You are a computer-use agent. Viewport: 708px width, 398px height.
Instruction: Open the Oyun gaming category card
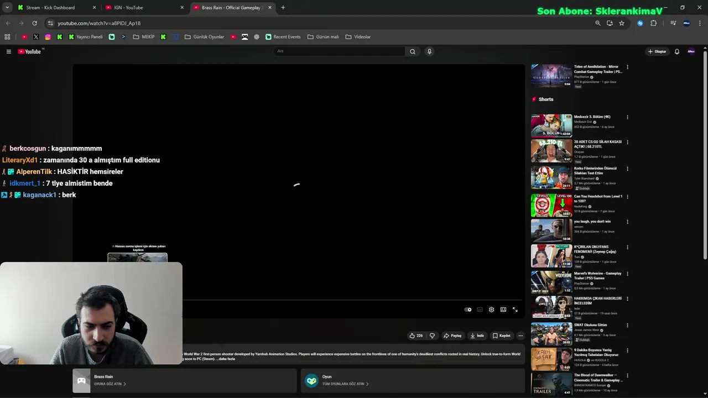pyautogui.click(x=413, y=380)
